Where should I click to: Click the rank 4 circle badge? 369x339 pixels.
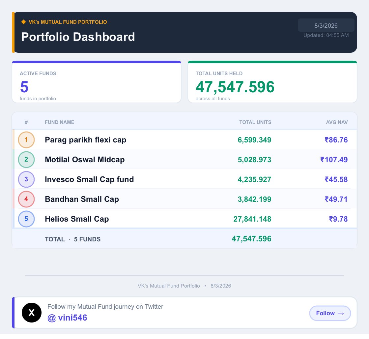(26, 199)
